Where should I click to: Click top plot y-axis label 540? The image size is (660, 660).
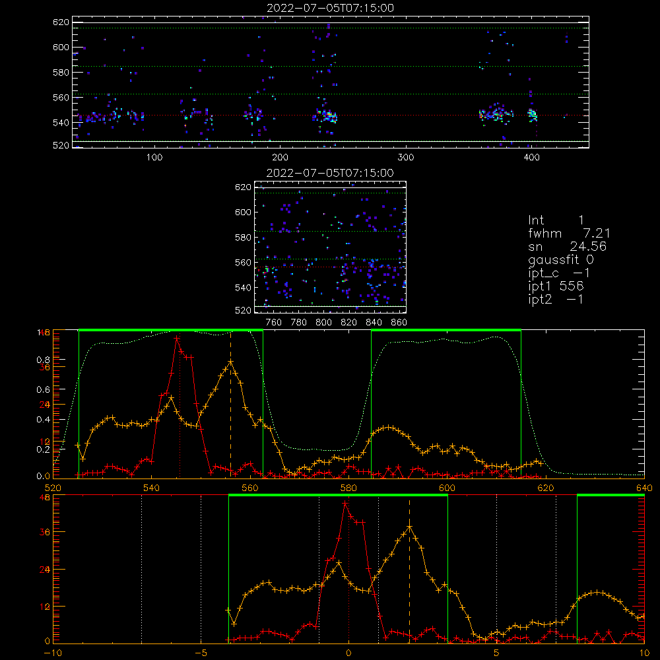[x=61, y=123]
